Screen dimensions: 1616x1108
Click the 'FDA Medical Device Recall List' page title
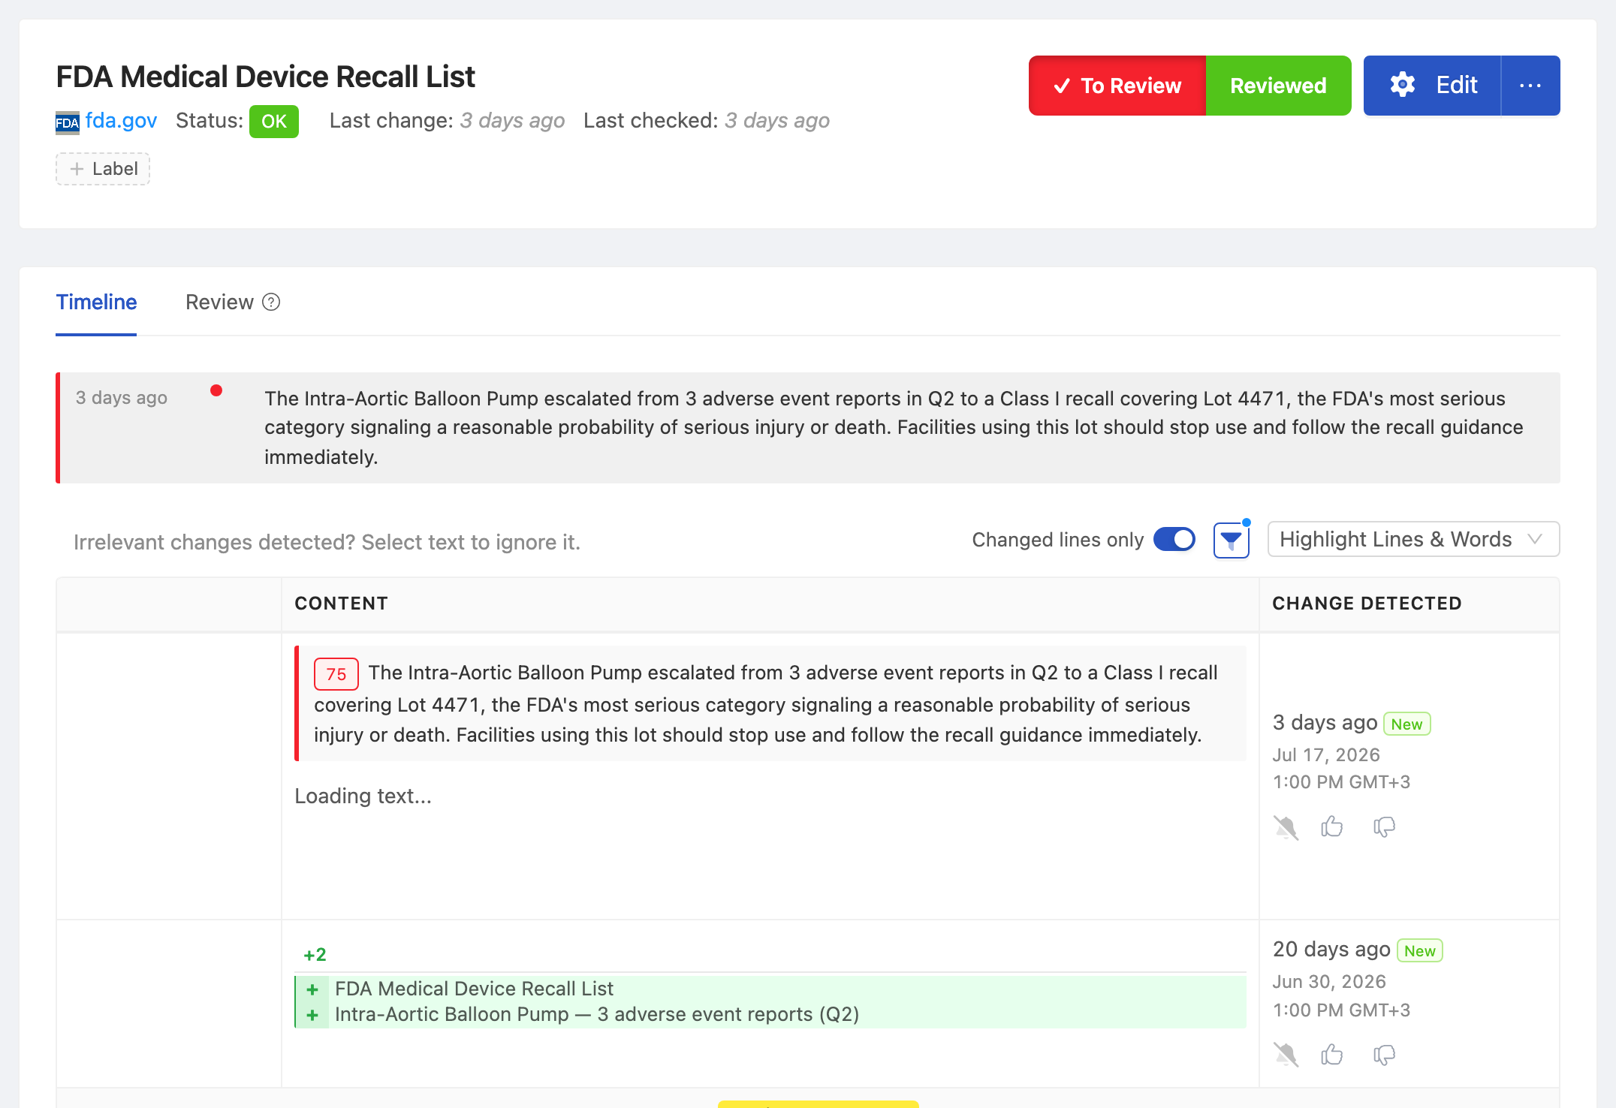(x=266, y=77)
